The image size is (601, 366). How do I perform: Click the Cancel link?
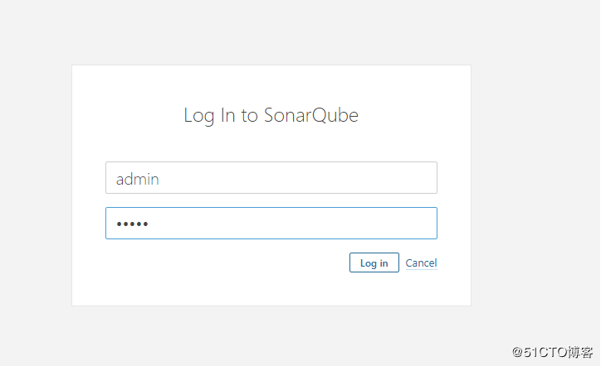421,263
